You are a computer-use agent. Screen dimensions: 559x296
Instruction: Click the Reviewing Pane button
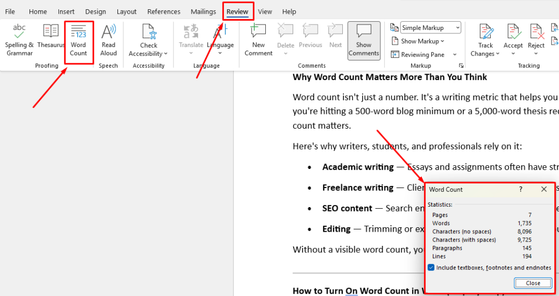tap(418, 55)
